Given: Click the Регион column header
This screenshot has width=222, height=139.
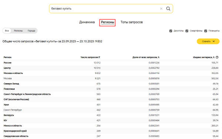Looking at the screenshot, I should click(7, 57).
